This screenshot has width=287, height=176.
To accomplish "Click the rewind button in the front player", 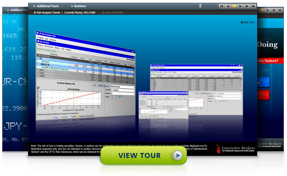I will coord(228,6).
